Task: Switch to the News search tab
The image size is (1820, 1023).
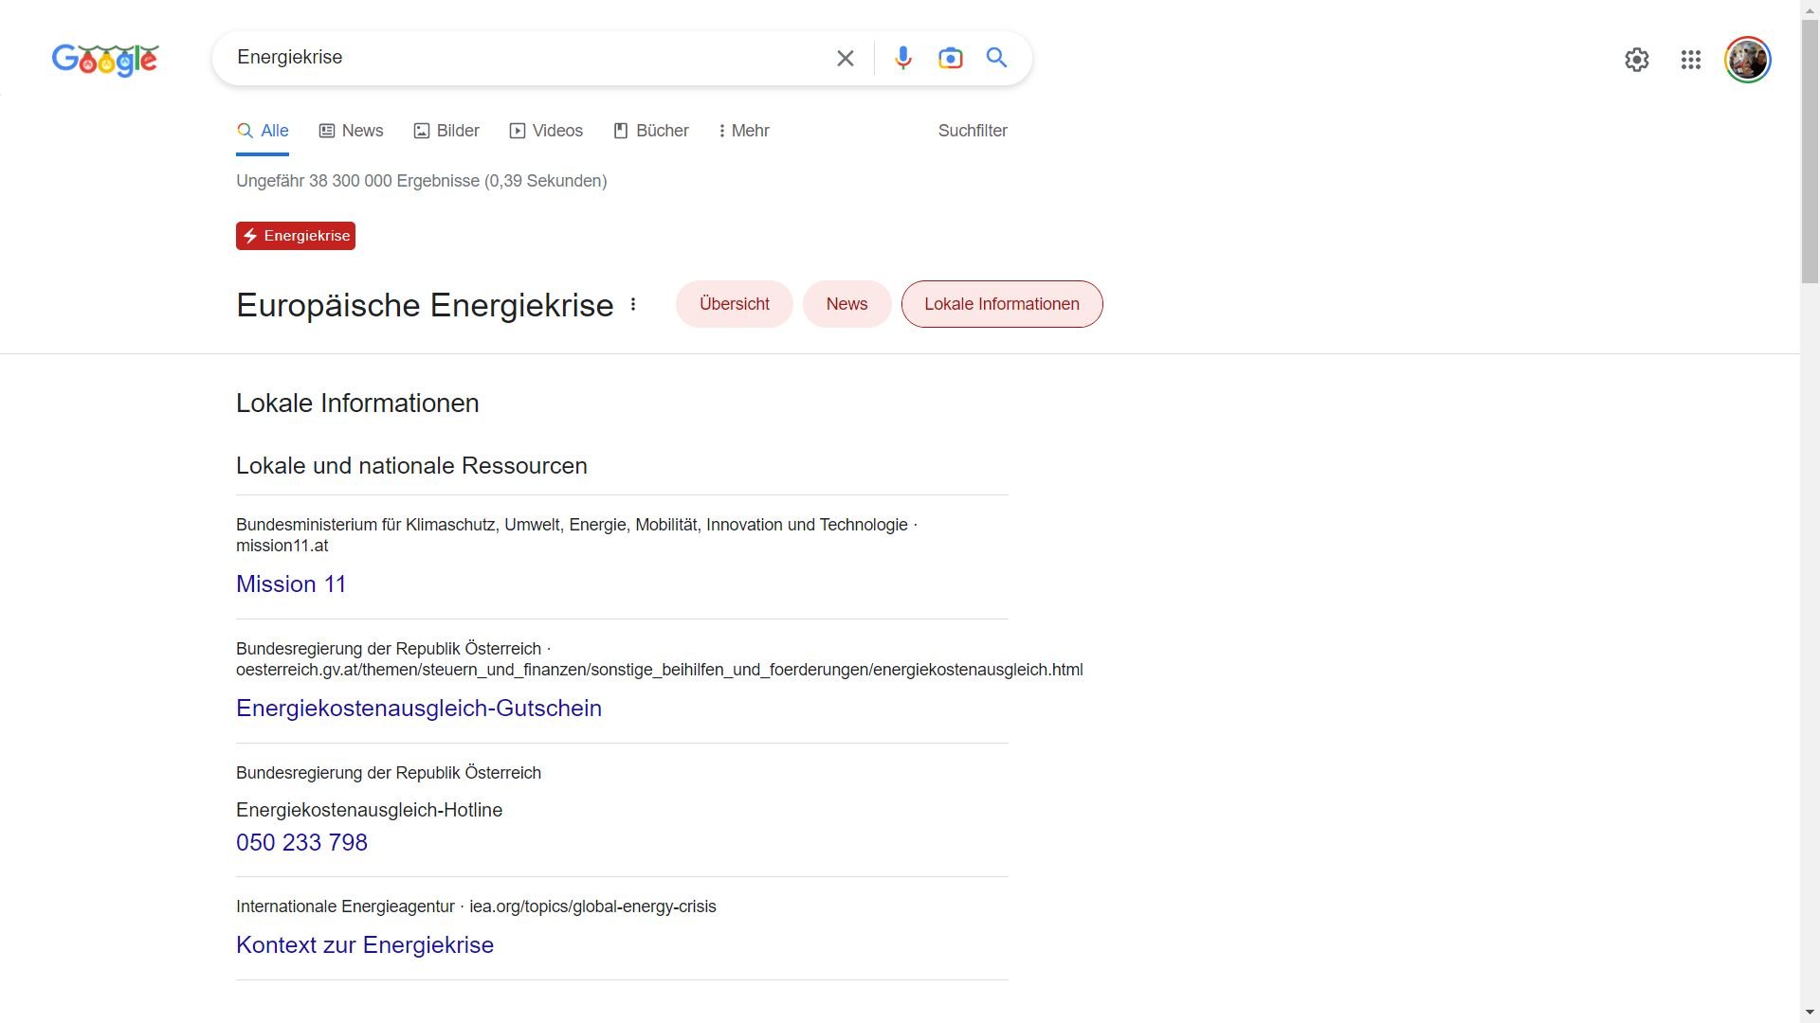Action: coord(351,131)
